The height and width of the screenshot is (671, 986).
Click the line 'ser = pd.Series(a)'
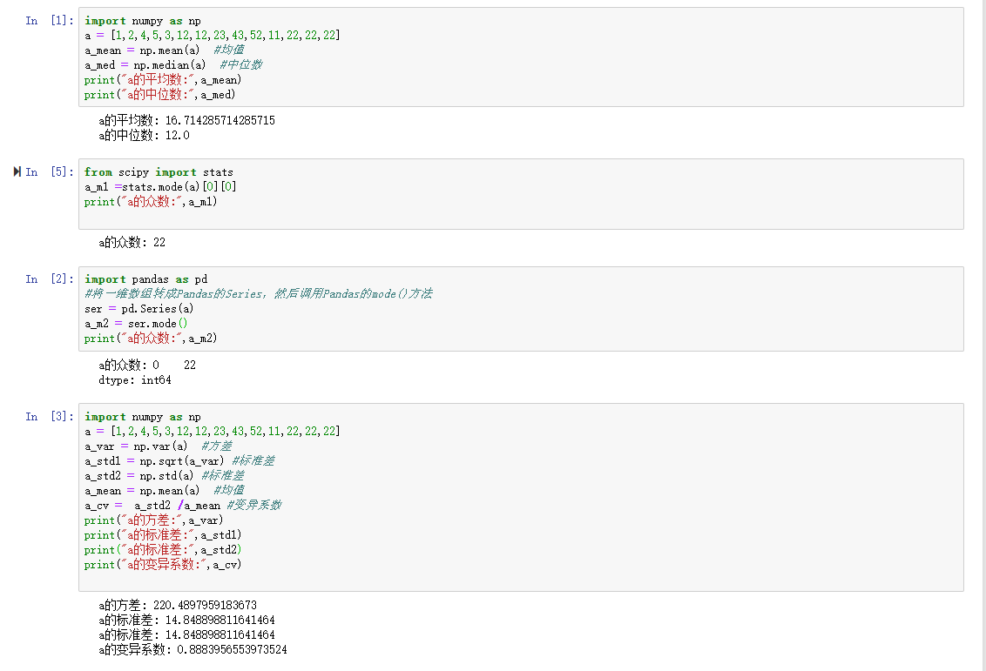click(139, 308)
